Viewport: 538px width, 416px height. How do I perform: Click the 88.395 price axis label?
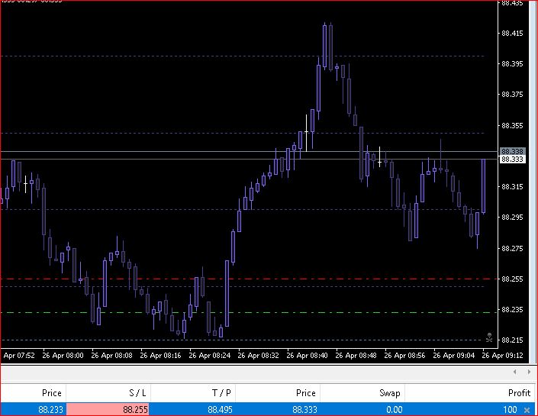coord(513,64)
